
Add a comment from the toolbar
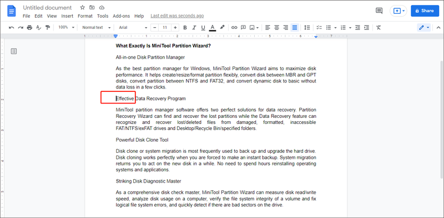click(x=243, y=28)
